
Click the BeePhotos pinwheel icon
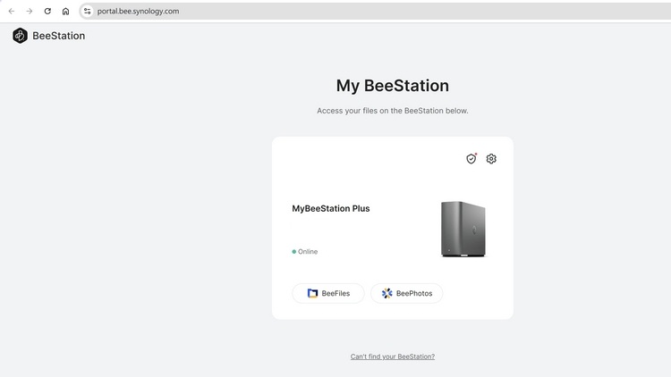(386, 293)
